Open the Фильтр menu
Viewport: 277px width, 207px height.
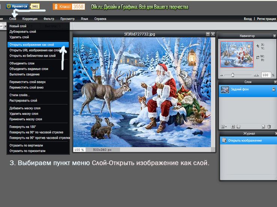tap(49, 19)
